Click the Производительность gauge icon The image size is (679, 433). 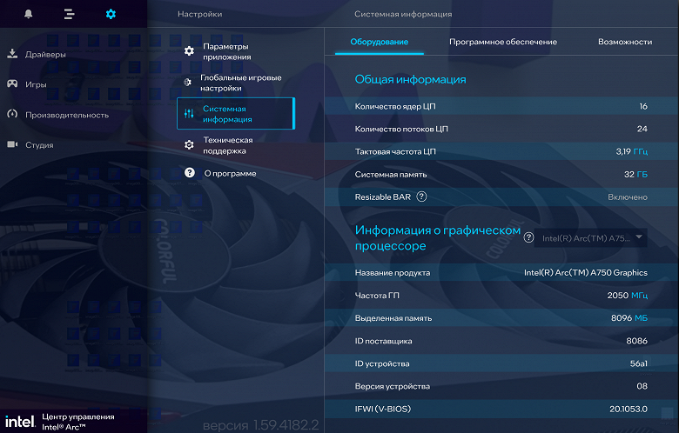click(x=12, y=114)
